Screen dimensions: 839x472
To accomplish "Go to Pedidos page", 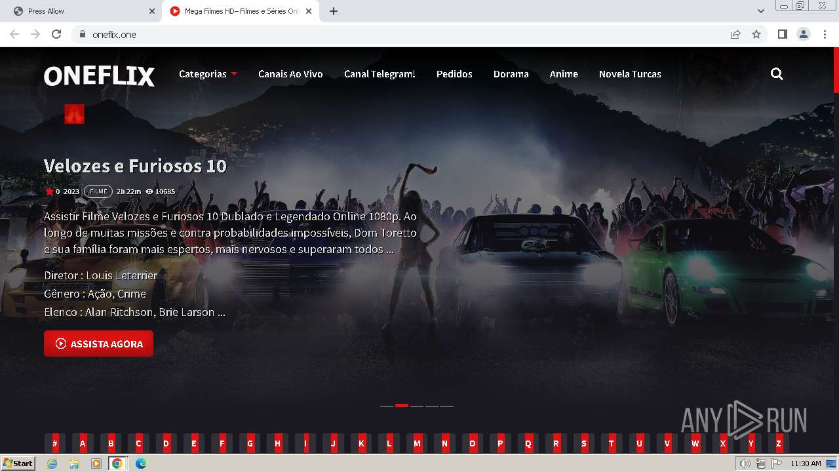I will [454, 74].
